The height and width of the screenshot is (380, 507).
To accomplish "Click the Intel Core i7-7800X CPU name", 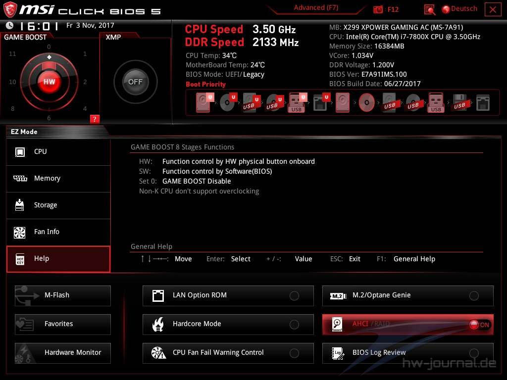I will pyautogui.click(x=413, y=37).
